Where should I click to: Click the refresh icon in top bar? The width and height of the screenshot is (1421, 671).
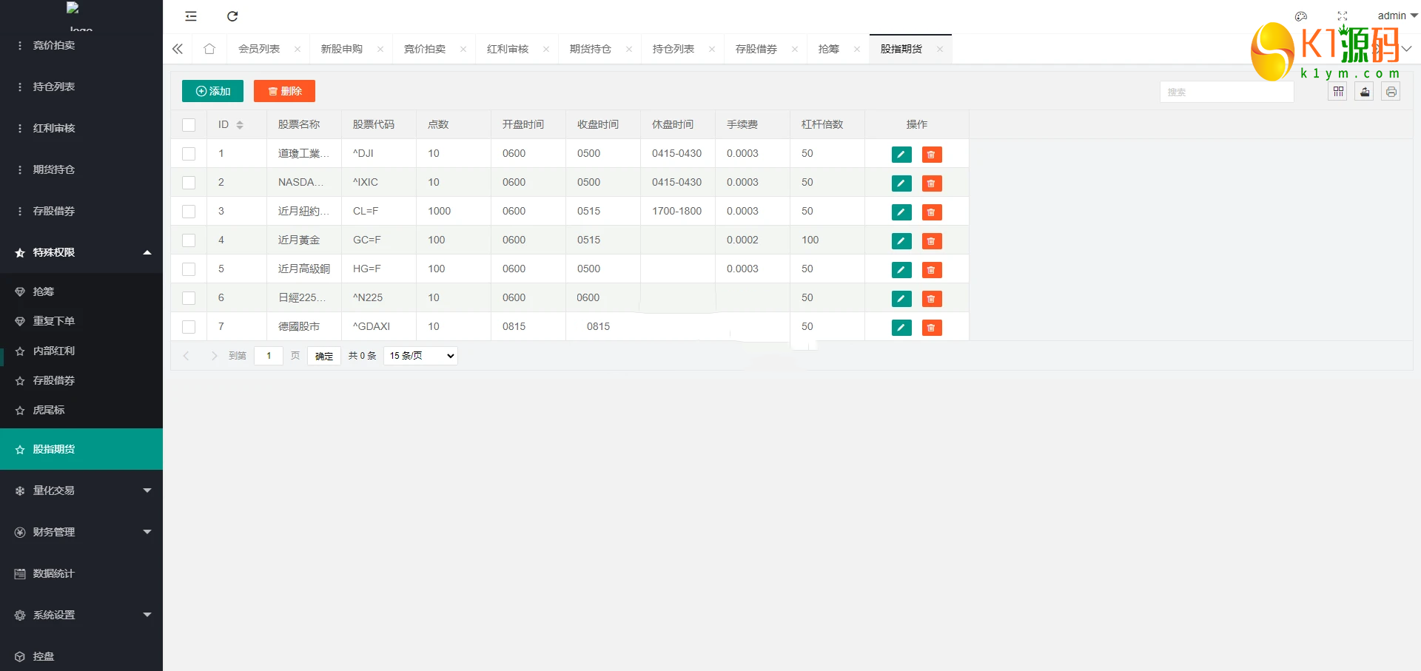(x=232, y=16)
